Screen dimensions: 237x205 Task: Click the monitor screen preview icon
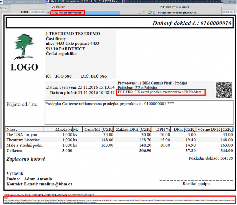coord(150,13)
